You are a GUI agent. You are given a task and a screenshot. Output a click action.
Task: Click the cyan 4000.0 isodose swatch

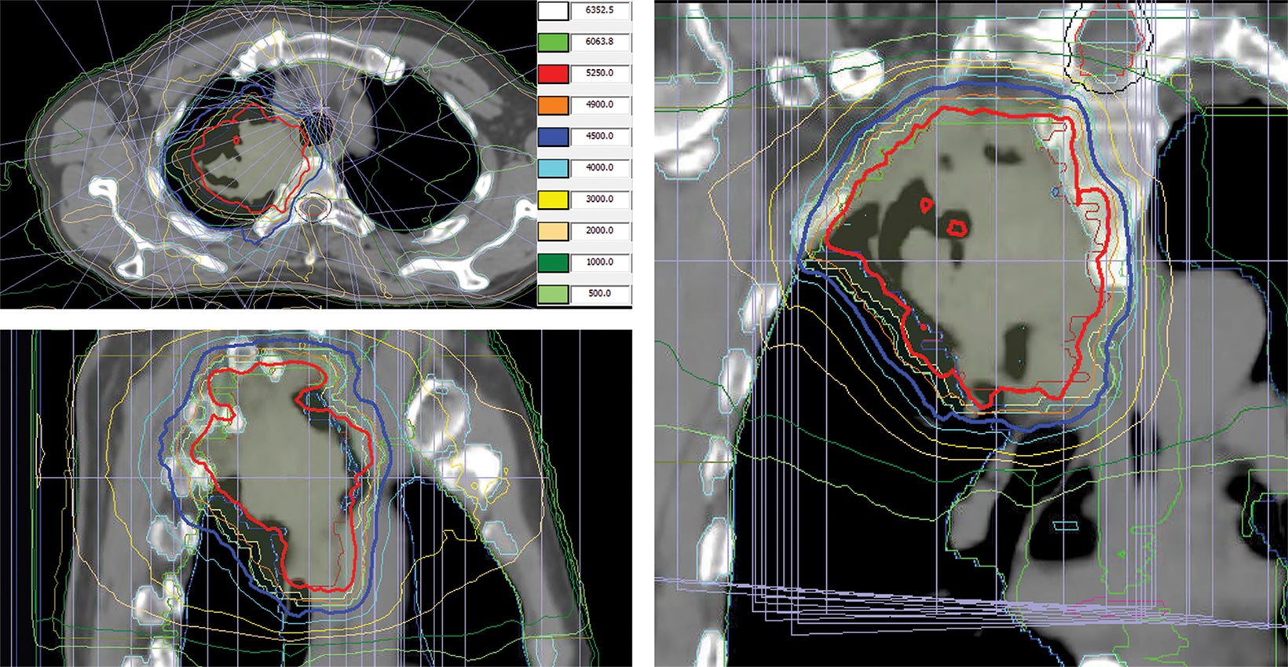click(x=553, y=167)
